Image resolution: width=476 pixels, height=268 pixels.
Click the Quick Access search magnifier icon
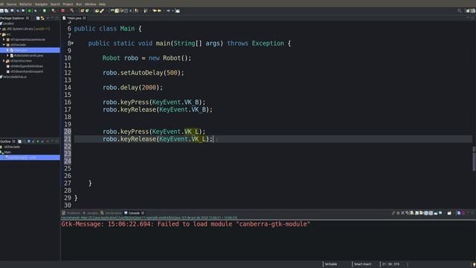click(459, 10)
